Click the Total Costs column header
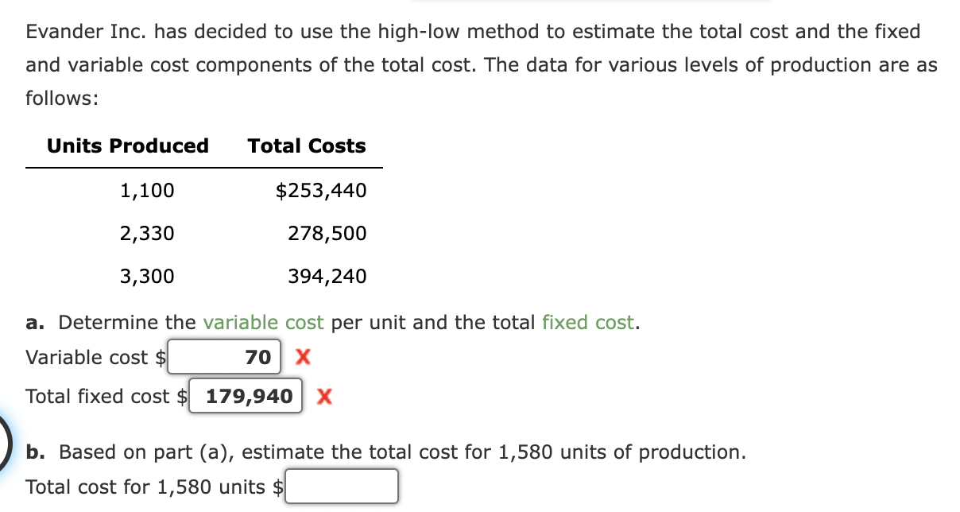 pos(307,145)
